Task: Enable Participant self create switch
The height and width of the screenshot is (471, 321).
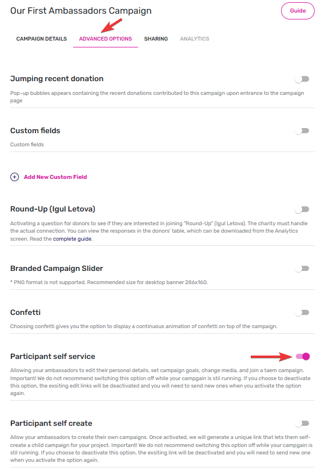Action: (x=302, y=424)
